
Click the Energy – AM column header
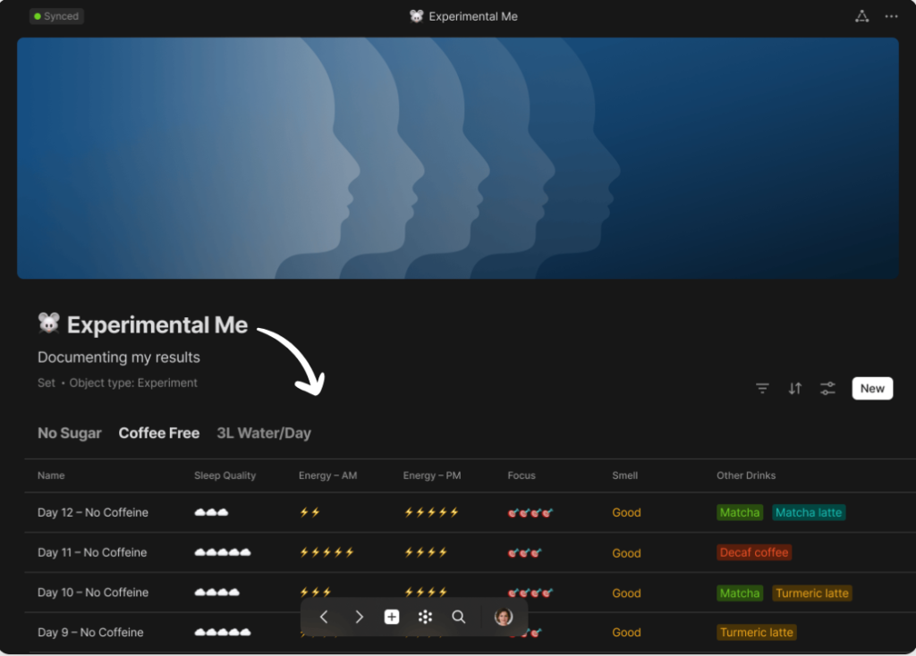pos(327,475)
